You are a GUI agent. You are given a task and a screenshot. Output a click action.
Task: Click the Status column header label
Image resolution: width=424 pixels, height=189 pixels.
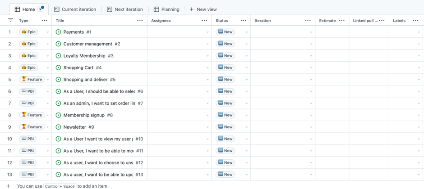(222, 21)
